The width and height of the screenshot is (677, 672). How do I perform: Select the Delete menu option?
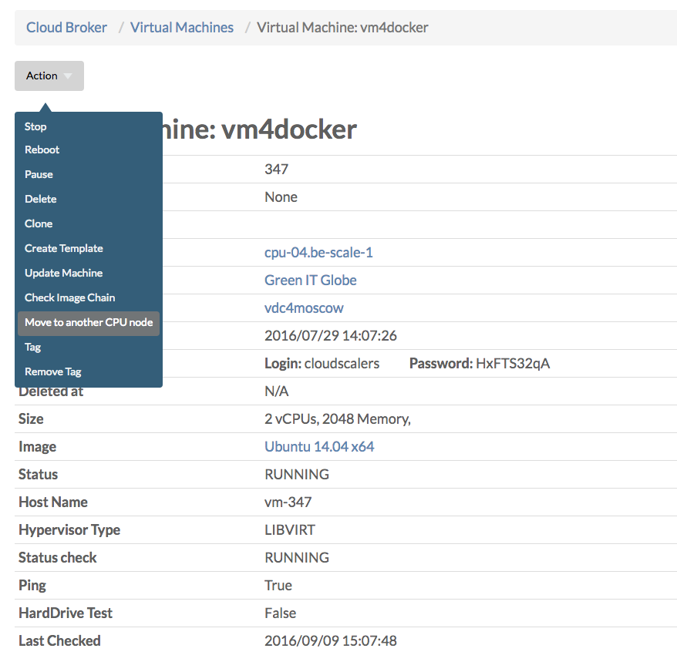(40, 199)
